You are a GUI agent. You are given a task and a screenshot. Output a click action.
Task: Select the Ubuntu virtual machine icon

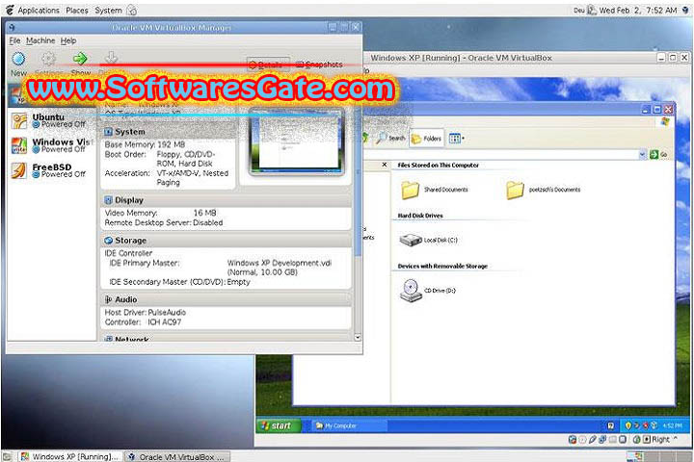[x=19, y=120]
